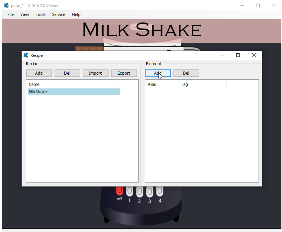Maximize the X-SCADA Viewer window

[x=258, y=6]
